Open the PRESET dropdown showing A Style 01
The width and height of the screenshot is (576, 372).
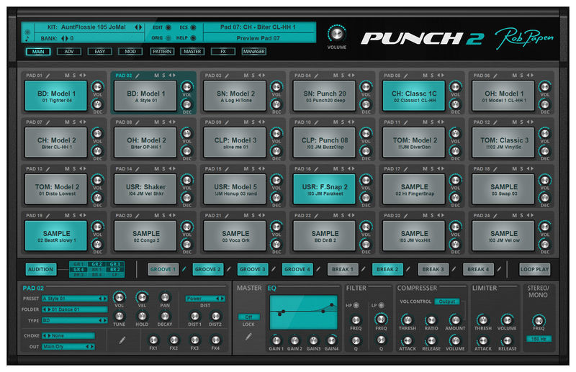pos(75,299)
